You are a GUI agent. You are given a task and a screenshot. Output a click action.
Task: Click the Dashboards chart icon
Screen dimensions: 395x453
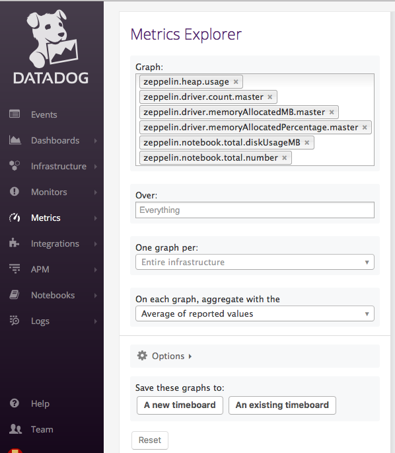15,140
